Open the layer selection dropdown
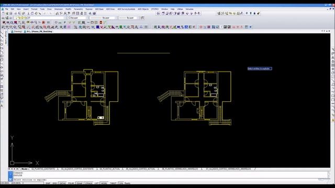This screenshot has height=188, width=335. pos(40,18)
